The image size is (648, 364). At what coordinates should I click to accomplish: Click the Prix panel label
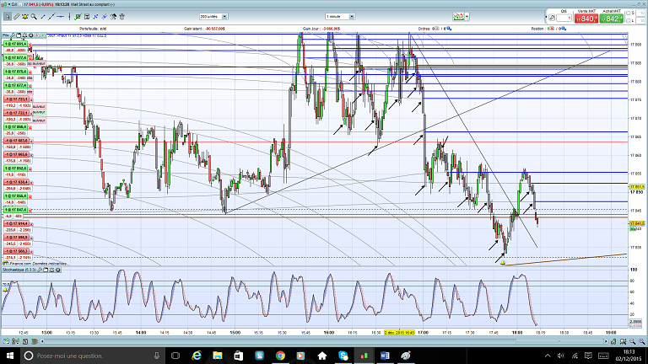point(5,35)
